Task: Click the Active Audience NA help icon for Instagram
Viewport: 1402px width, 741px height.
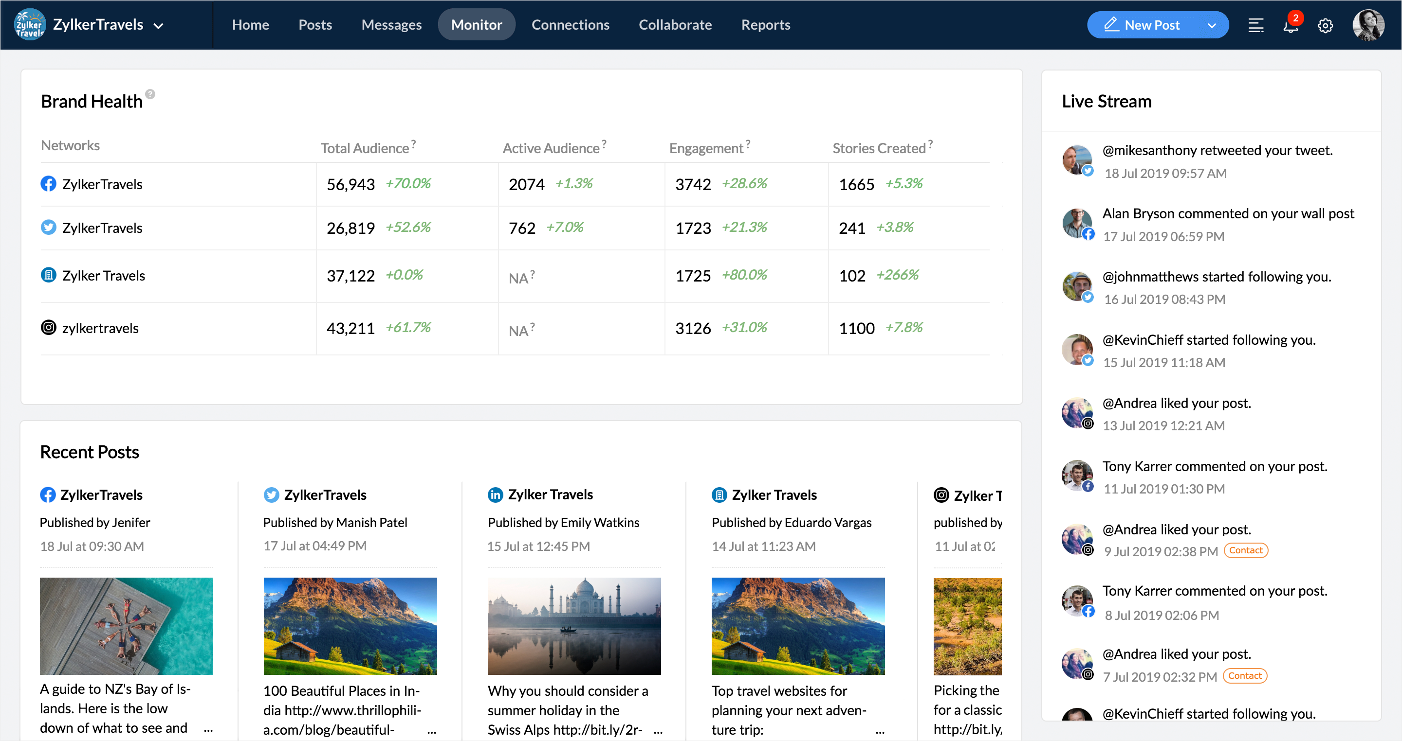Action: (x=532, y=327)
